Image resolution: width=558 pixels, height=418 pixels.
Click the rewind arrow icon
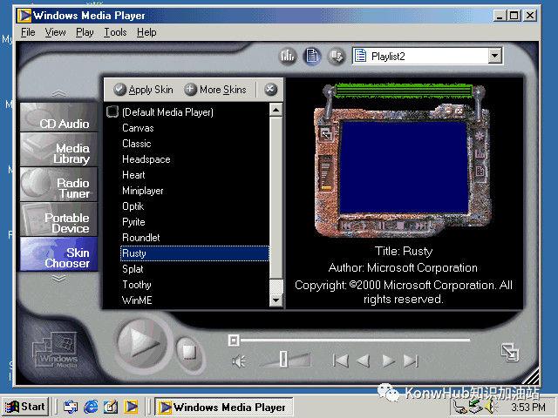point(363,361)
